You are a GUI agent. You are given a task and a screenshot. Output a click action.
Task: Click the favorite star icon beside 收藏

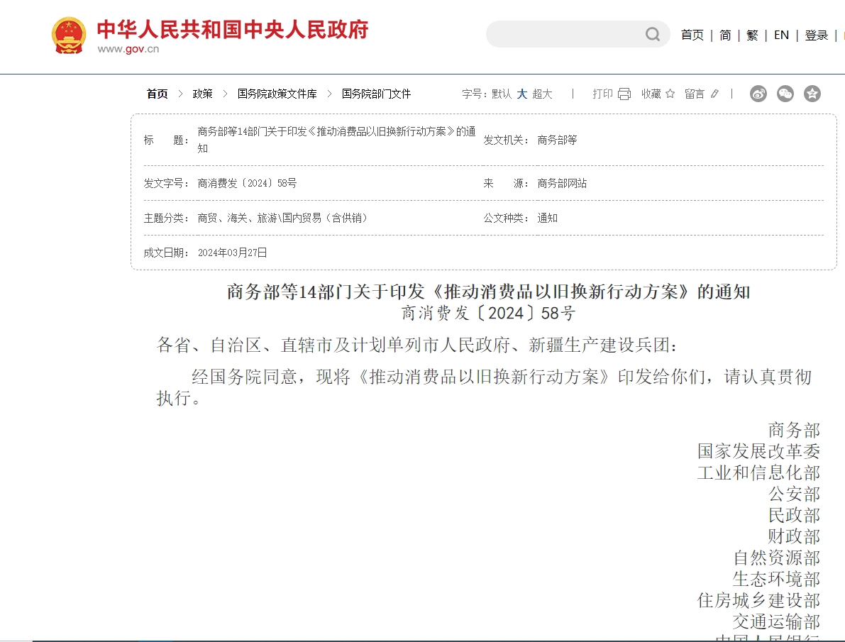(670, 94)
